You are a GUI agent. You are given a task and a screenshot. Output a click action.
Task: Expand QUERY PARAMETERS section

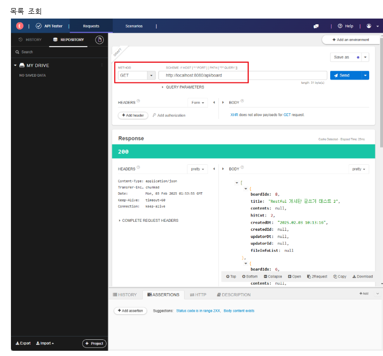click(183, 87)
